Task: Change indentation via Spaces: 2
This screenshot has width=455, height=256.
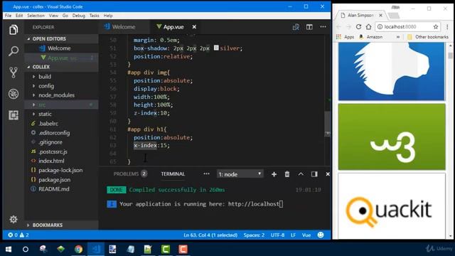Action: click(254, 235)
